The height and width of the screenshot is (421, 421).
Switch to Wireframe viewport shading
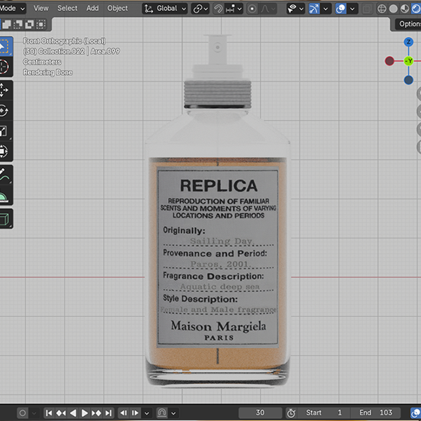(x=382, y=9)
